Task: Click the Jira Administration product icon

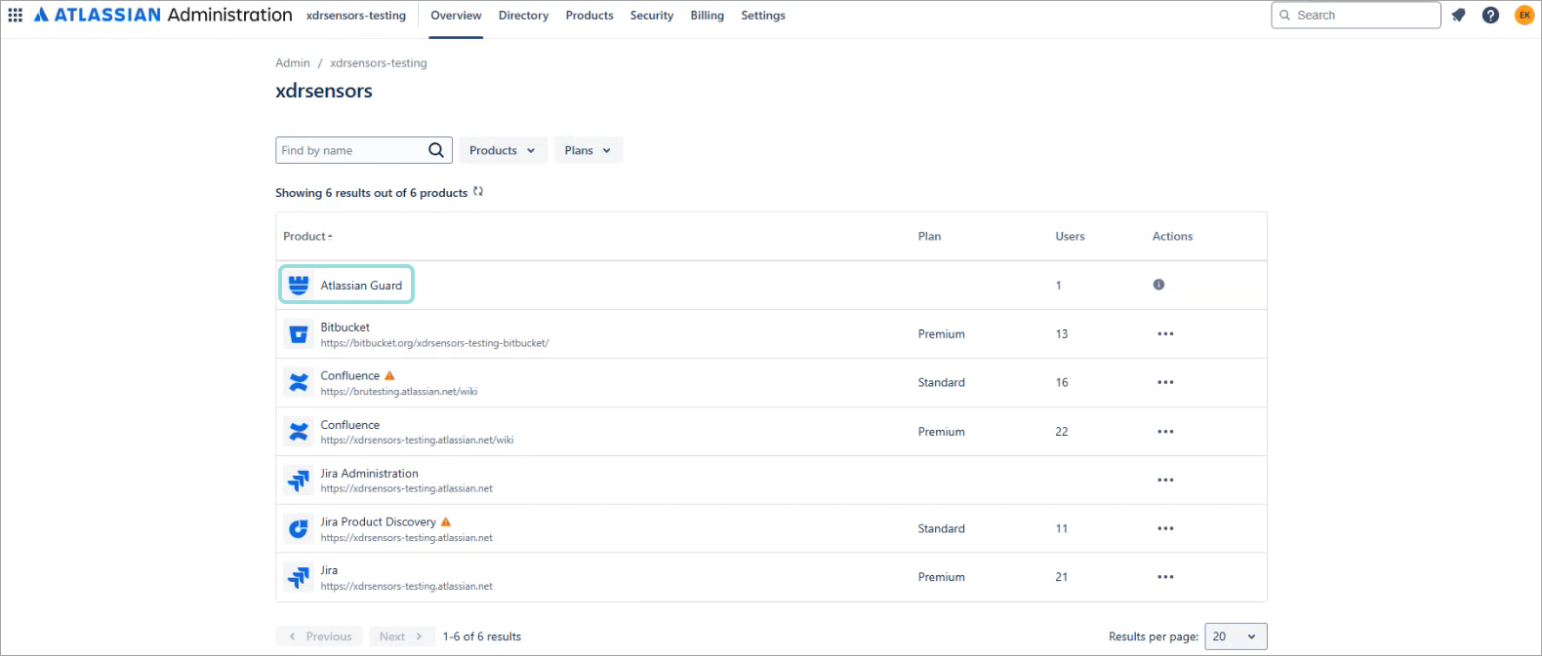Action: click(x=299, y=480)
